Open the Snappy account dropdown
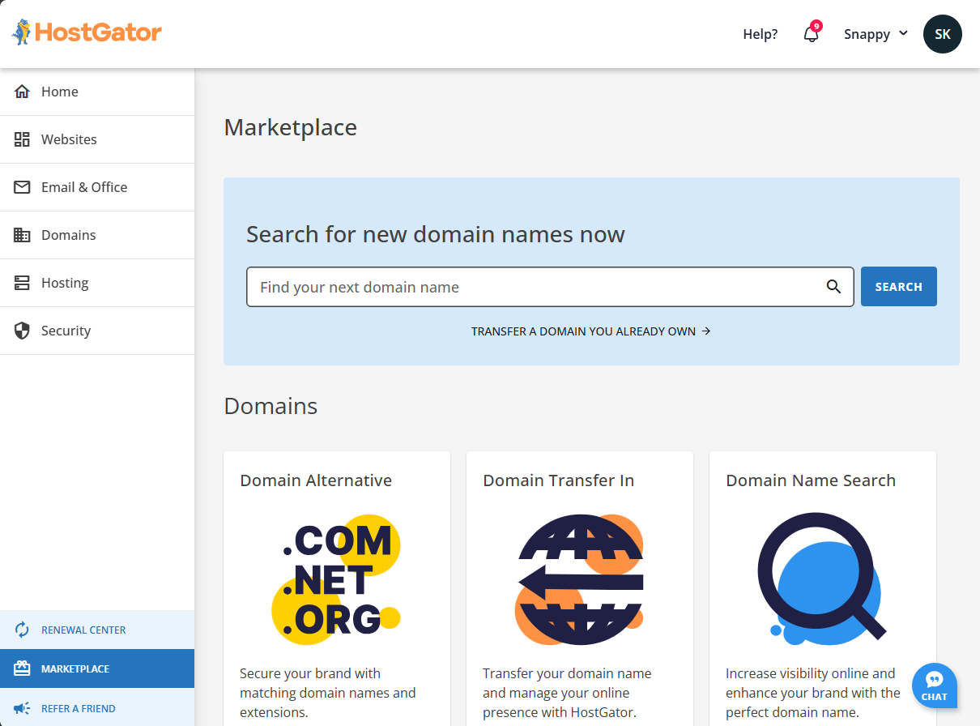The height and width of the screenshot is (726, 980). coord(867,34)
